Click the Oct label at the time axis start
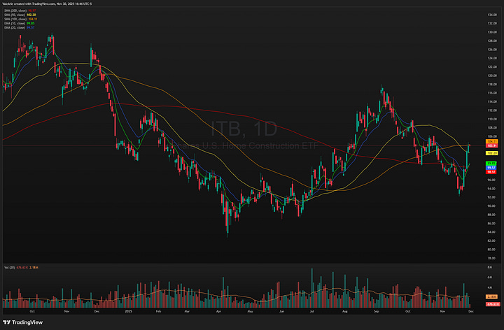The height and width of the screenshot is (330, 504). click(x=31, y=311)
